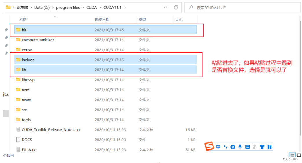Select CUDA_Toolkit_Release_Notes.txt file name

click(51, 130)
